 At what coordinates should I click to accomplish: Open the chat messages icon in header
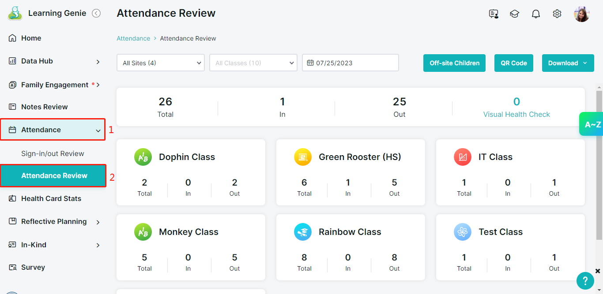(494, 14)
